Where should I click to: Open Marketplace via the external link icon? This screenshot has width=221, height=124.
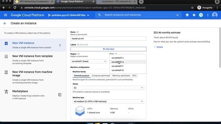coord(60,95)
